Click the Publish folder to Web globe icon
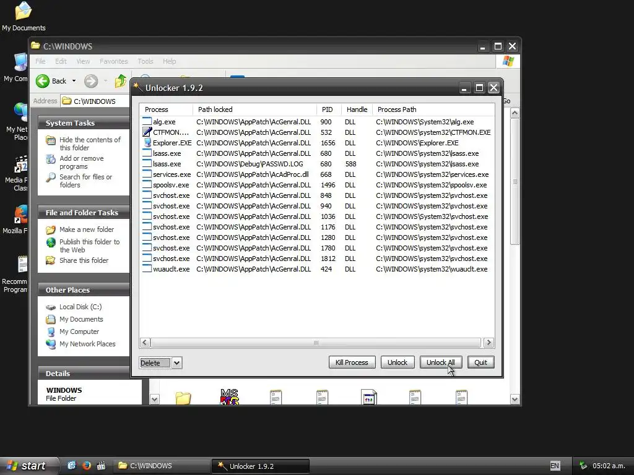634x475 pixels. pos(51,242)
